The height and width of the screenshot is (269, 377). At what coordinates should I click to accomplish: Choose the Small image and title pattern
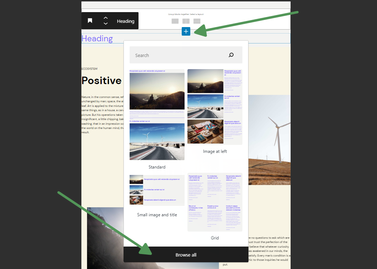coord(157,190)
